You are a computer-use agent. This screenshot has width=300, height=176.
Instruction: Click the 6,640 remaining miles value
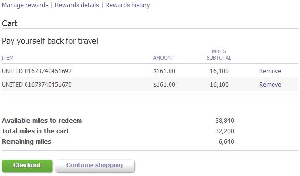tap(226, 141)
